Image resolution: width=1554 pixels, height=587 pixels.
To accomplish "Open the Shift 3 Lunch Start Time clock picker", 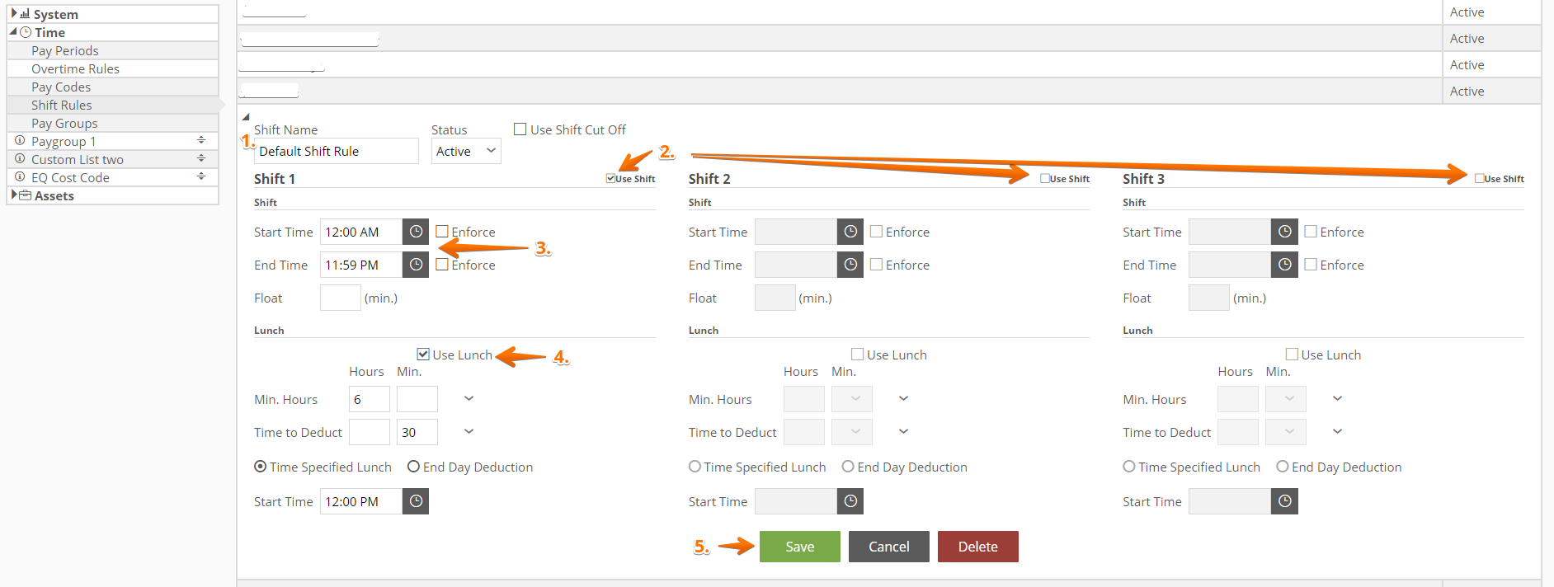I will 1284,501.
